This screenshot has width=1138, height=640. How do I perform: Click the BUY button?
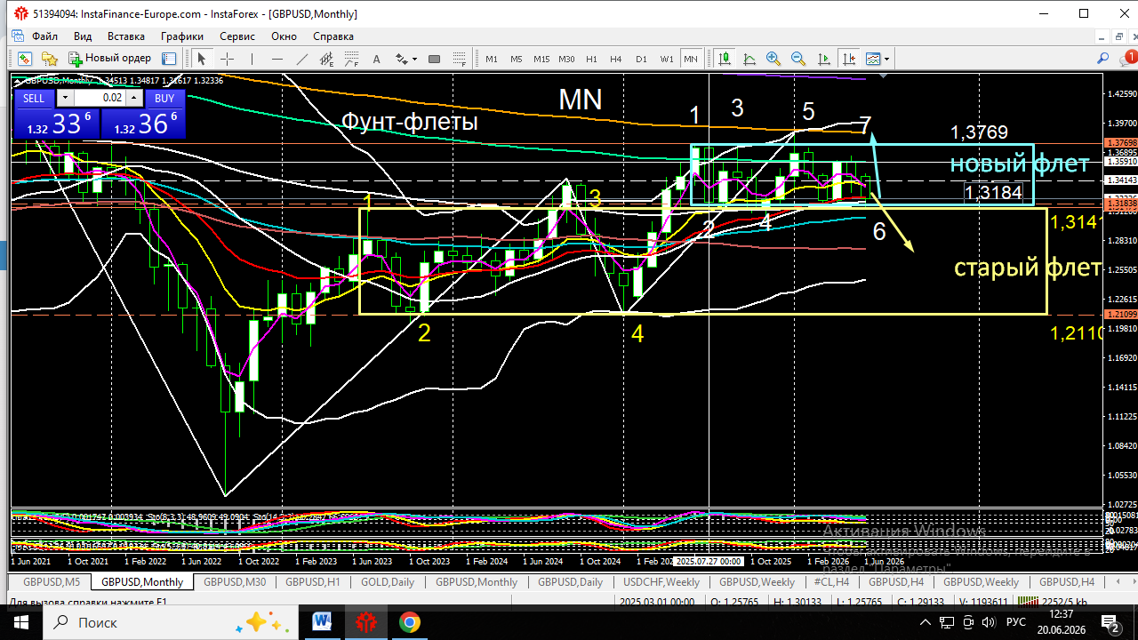point(164,98)
